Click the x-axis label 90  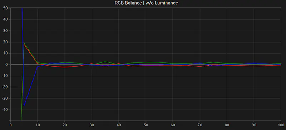tap(254, 125)
